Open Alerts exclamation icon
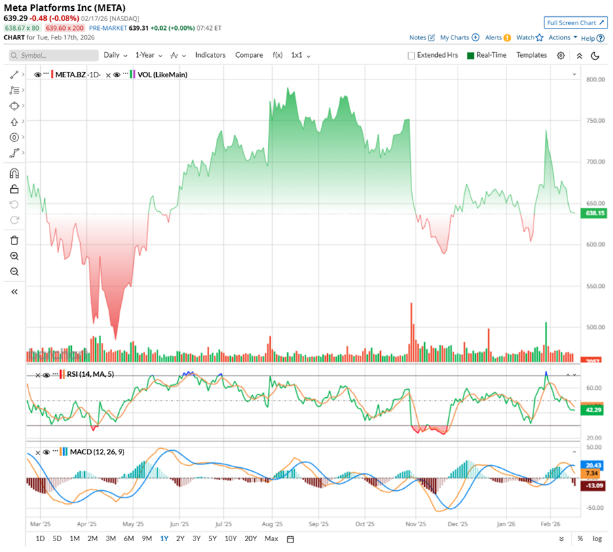The image size is (613, 552). tap(507, 38)
